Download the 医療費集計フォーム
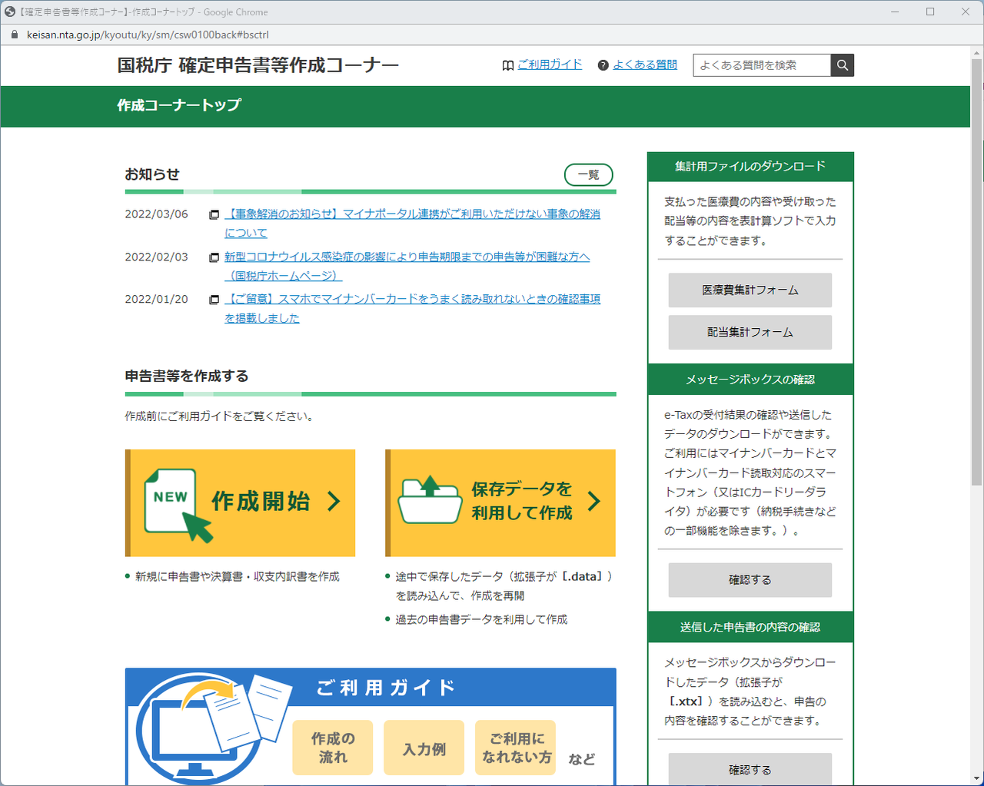This screenshot has width=984, height=786. (x=750, y=290)
